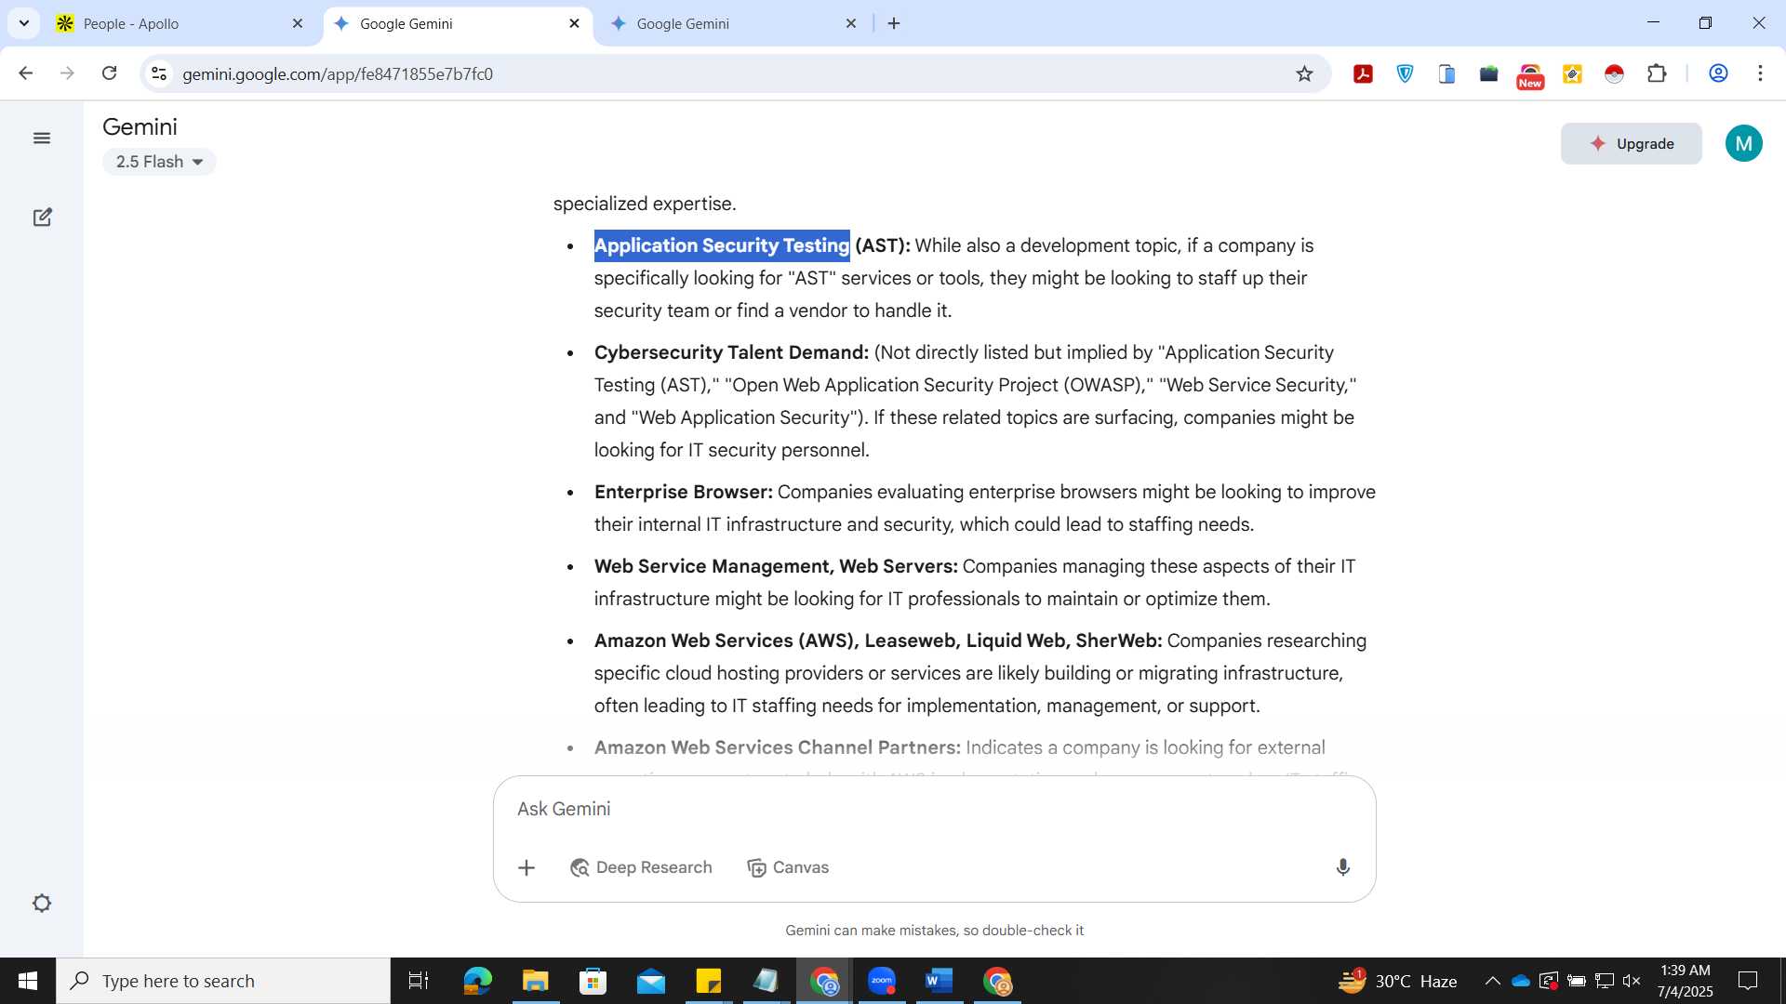This screenshot has height=1004, width=1786.
Task: Open the Windows notification center
Action: [1748, 981]
